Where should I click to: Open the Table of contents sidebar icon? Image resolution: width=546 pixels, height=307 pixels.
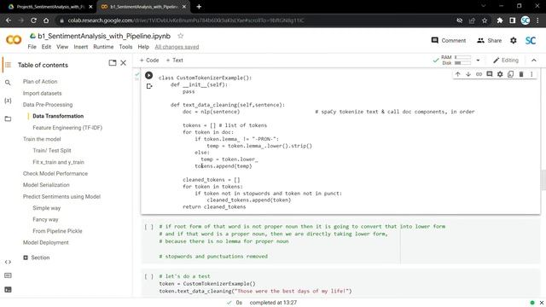click(x=8, y=65)
